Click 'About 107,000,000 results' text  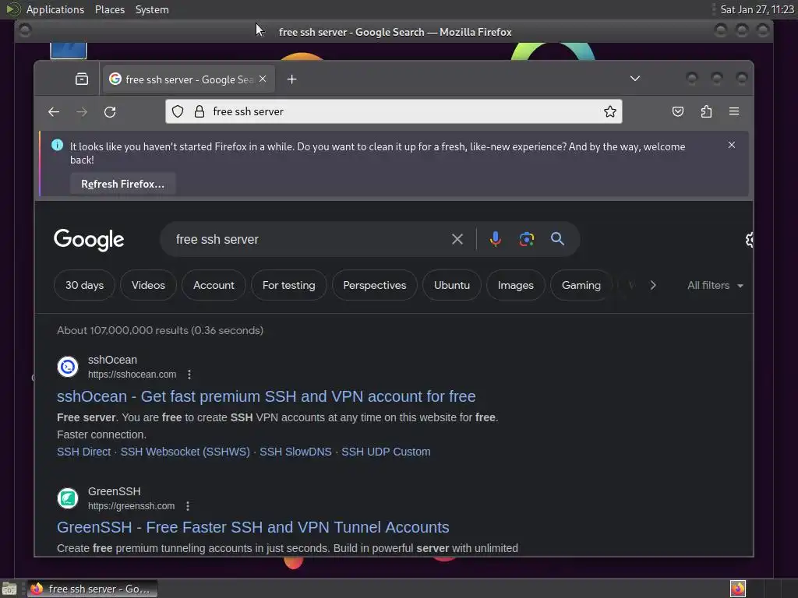(x=160, y=330)
